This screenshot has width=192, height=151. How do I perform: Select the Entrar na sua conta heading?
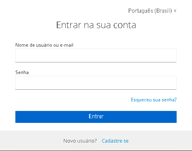click(96, 25)
